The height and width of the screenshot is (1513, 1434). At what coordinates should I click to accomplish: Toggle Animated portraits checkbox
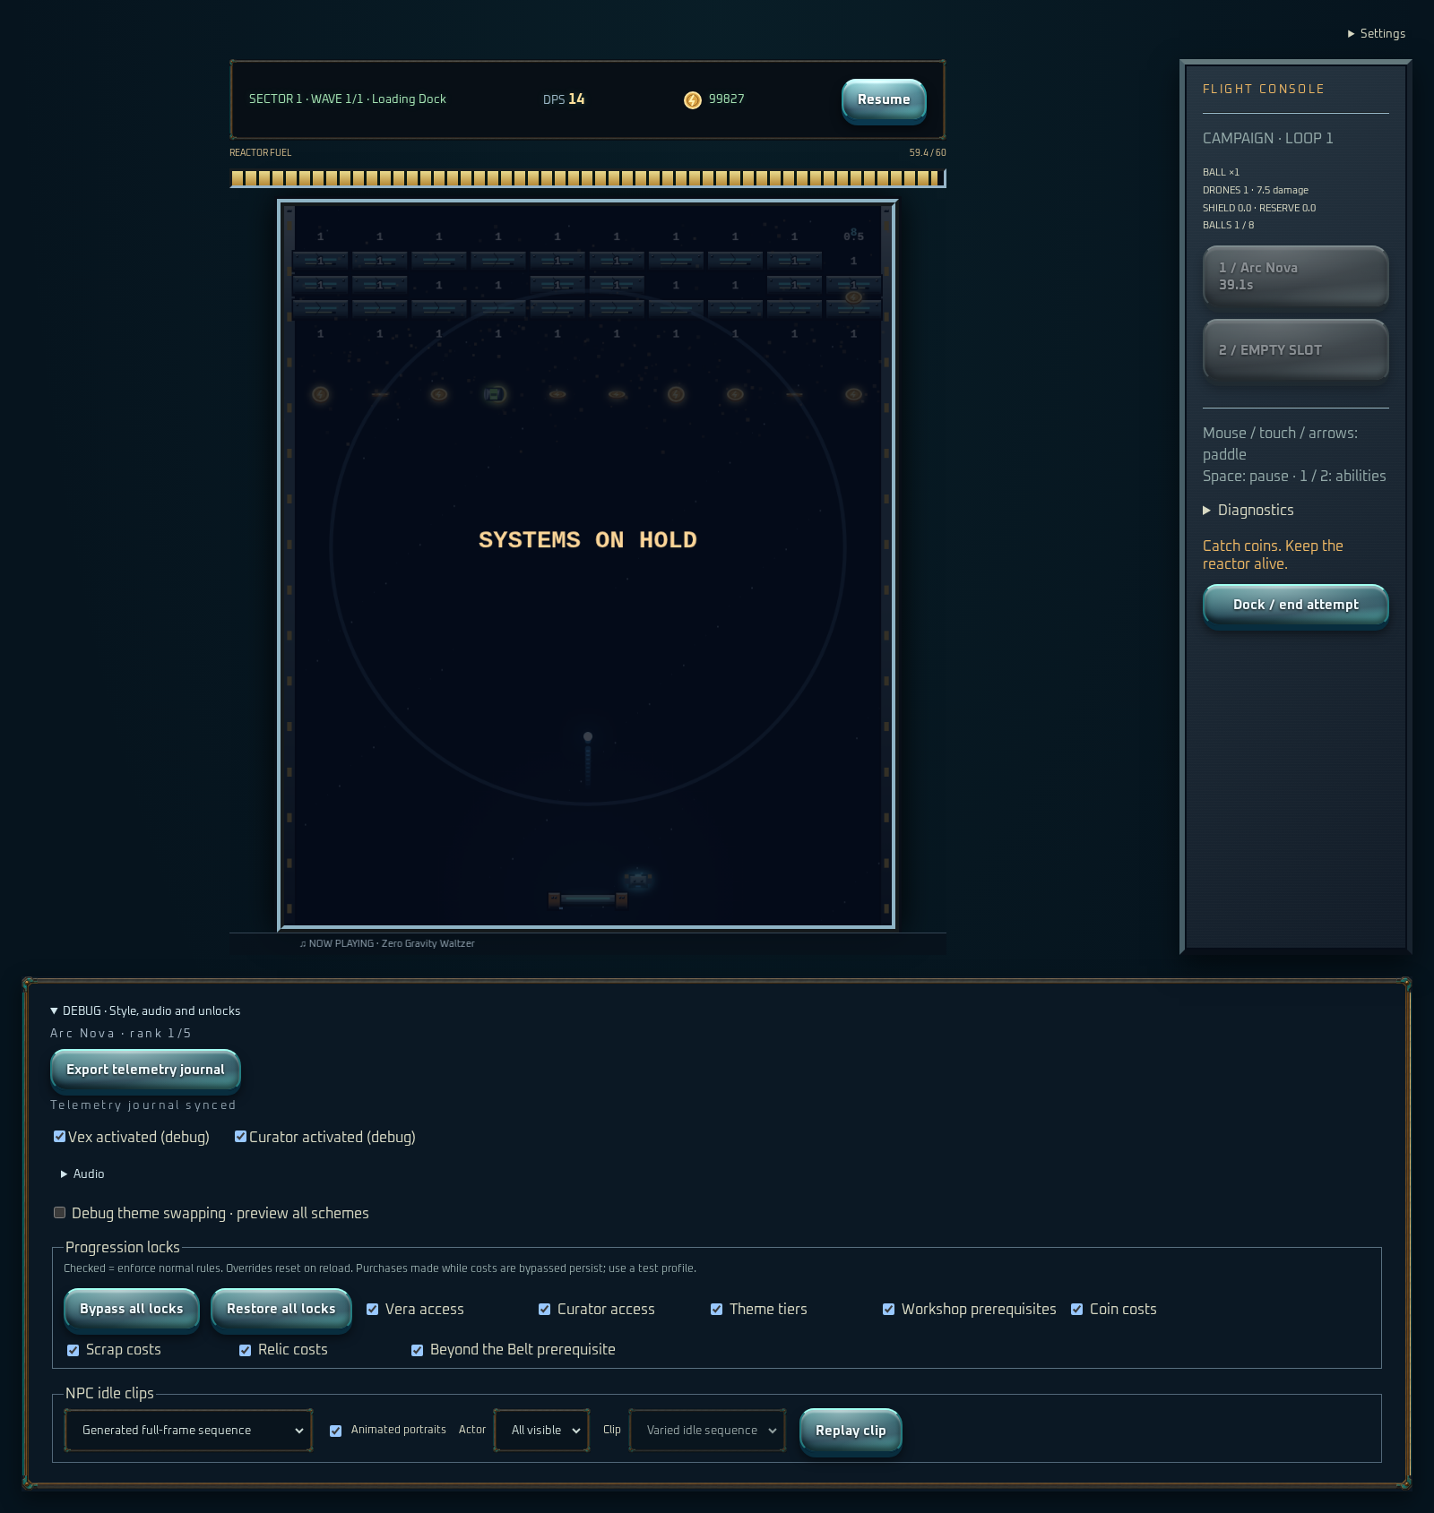pos(335,1431)
